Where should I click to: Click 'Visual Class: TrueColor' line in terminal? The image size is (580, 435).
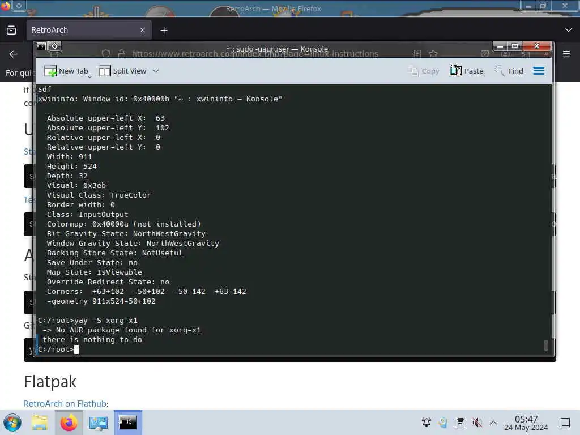click(x=99, y=195)
